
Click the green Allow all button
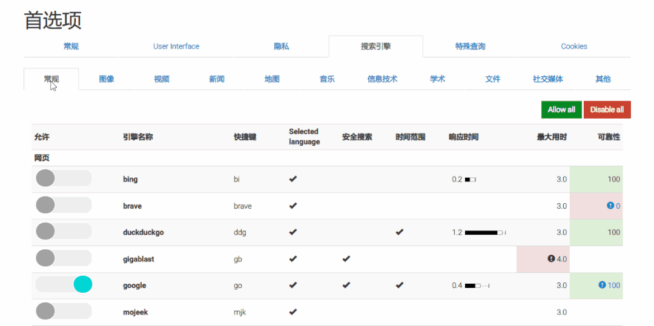pyautogui.click(x=561, y=109)
